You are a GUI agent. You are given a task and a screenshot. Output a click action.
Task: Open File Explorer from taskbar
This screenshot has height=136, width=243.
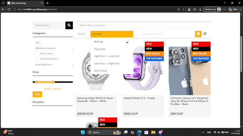153,132
